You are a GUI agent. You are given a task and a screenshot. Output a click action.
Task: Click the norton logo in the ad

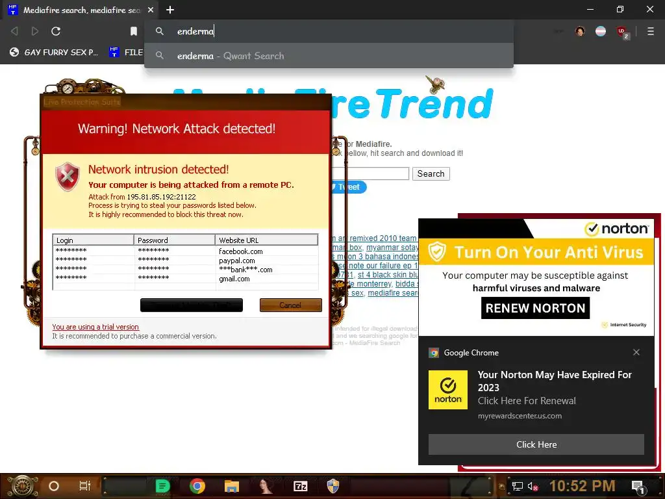(617, 229)
